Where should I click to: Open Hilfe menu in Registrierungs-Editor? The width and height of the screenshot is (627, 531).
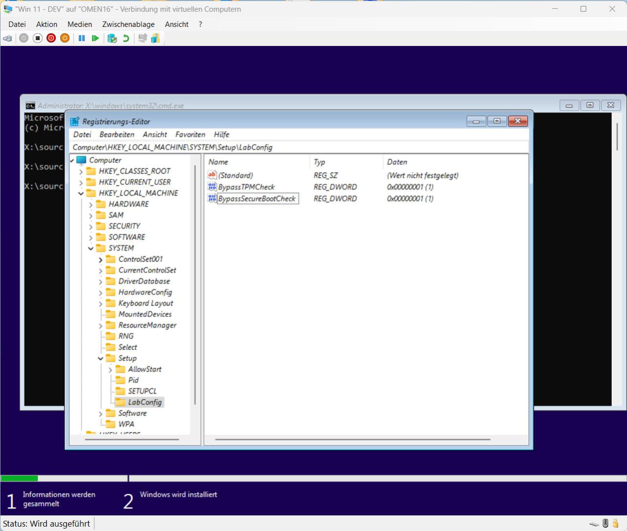coord(221,134)
